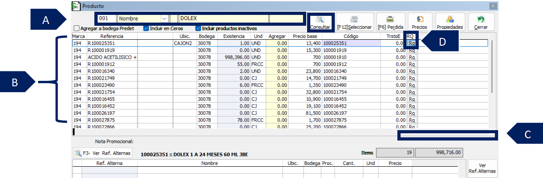Click Rq button in row R100016340
This screenshot has width=543, height=178.
tap(412, 71)
